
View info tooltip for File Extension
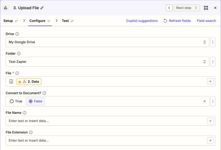pos(31,132)
